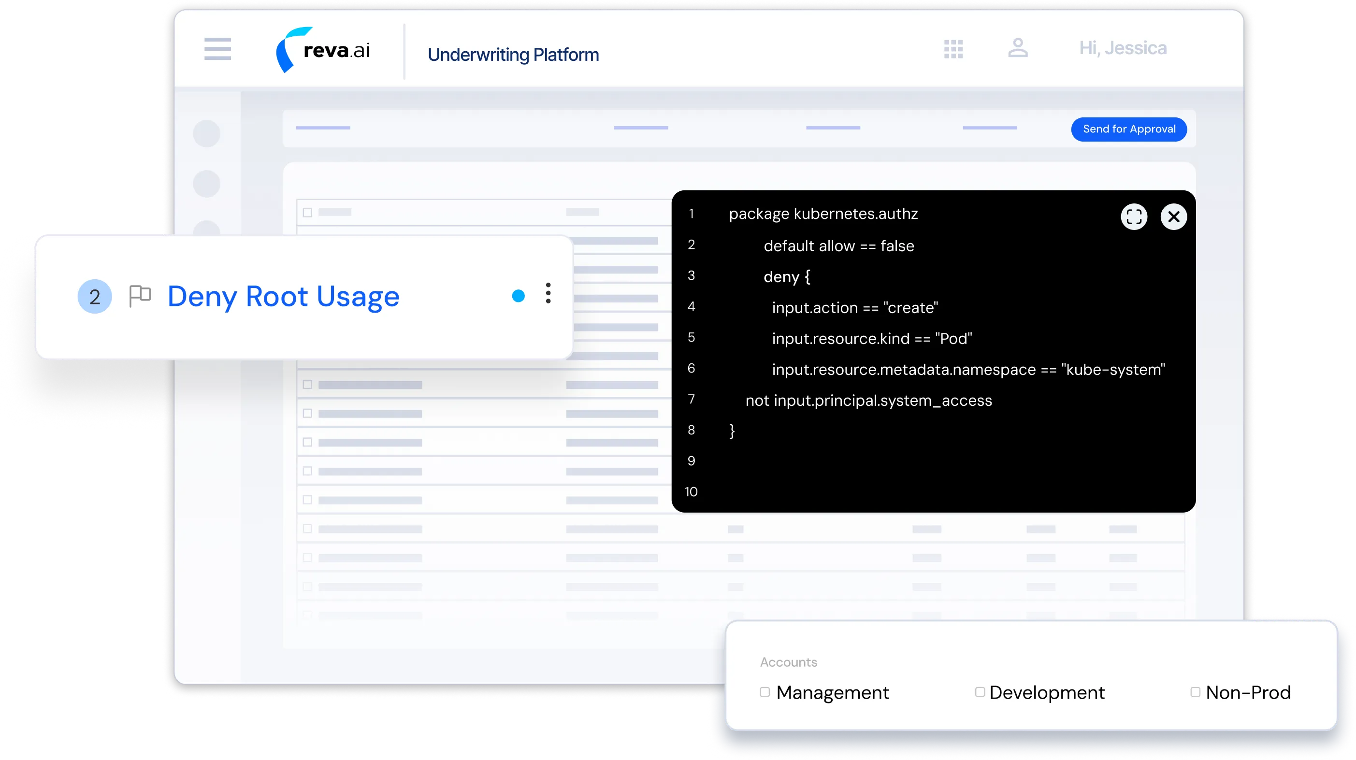
Task: Click the Underwriting Platform title
Action: pos(513,55)
